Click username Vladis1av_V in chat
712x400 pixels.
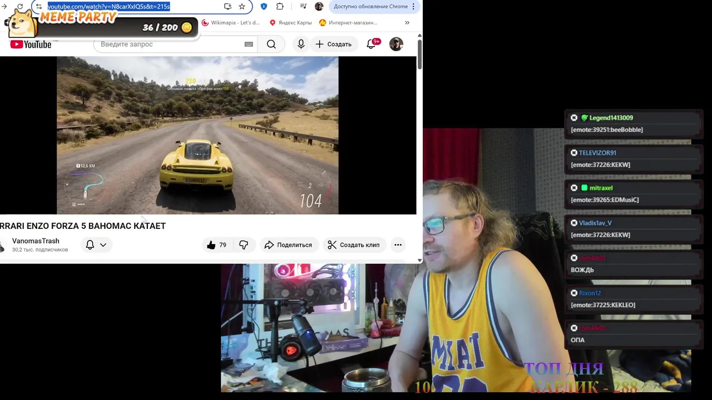click(595, 223)
